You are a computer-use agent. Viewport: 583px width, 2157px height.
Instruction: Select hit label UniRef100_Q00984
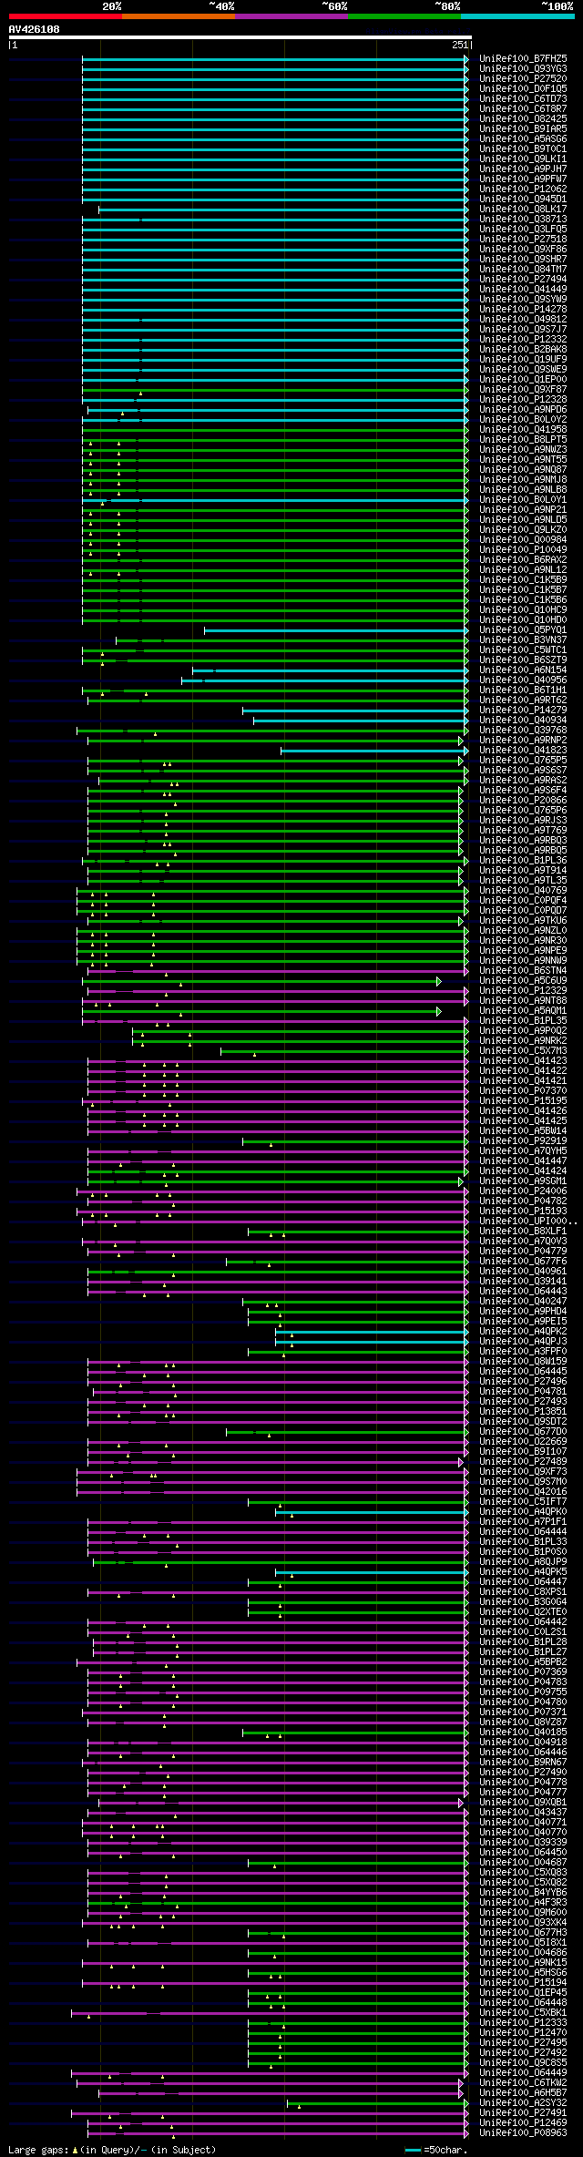click(523, 539)
